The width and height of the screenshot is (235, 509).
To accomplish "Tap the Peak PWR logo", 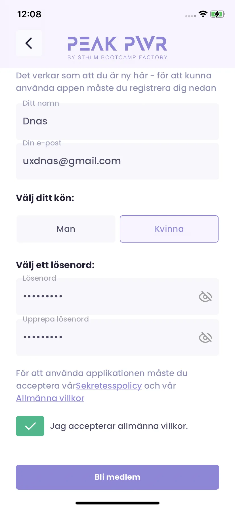I will click(x=117, y=48).
